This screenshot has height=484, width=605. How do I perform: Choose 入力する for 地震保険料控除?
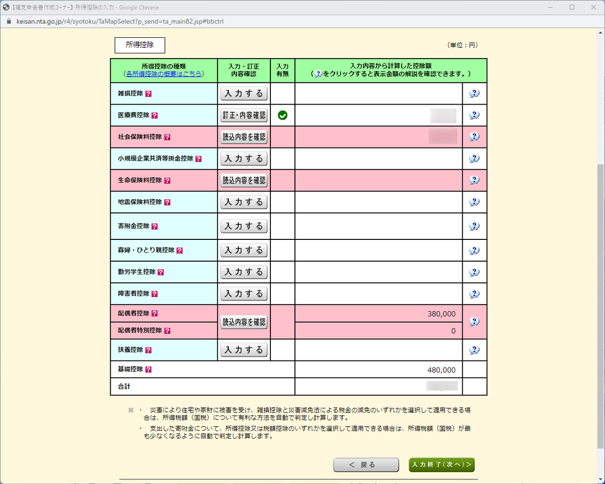[244, 202]
